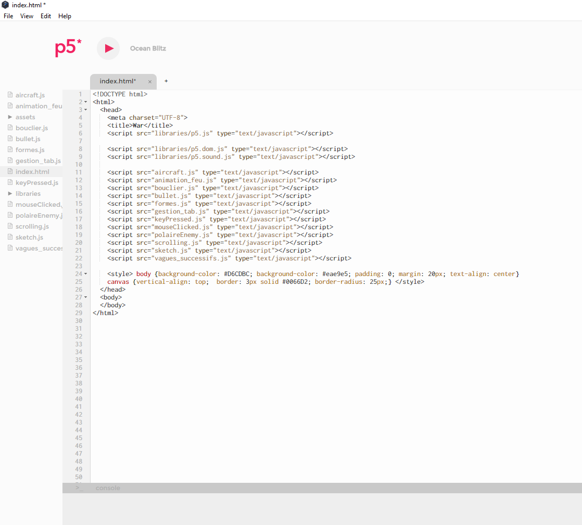This screenshot has width=582, height=525.
Task: Expand the libraries folder in sidebar
Action: click(x=10, y=194)
